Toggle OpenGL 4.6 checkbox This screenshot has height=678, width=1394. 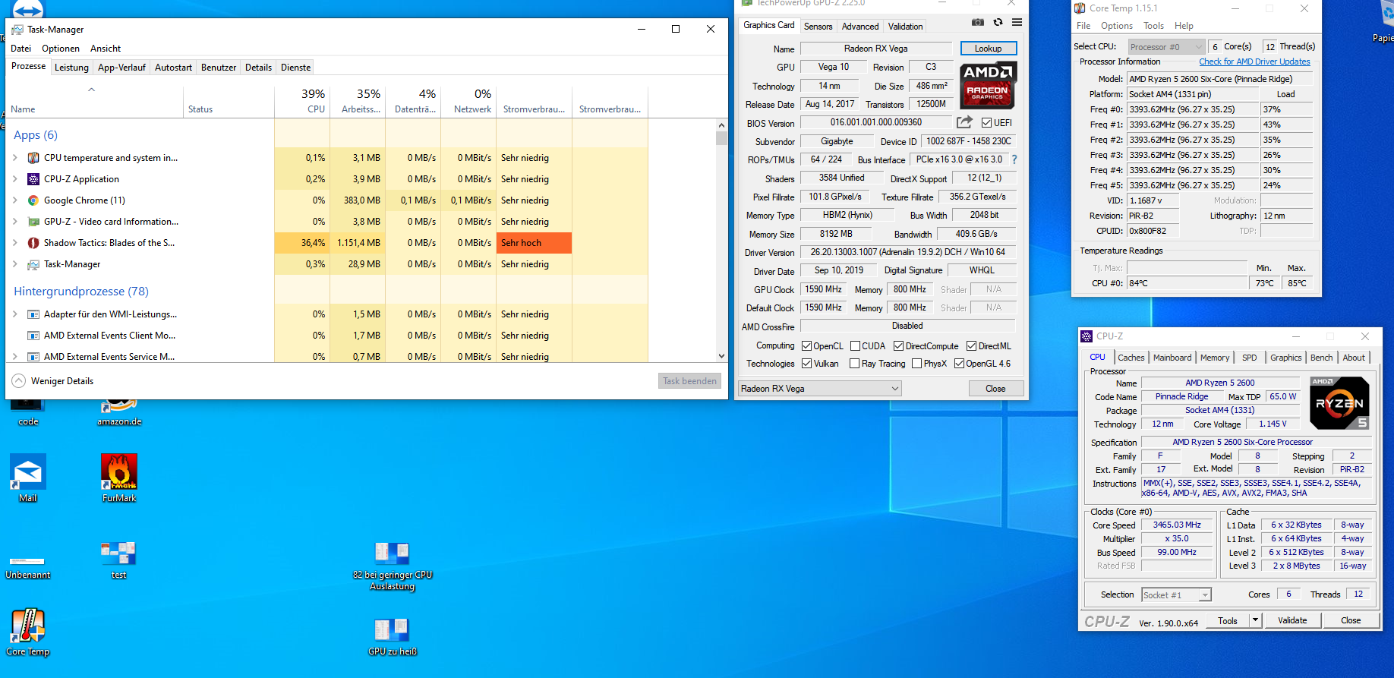click(x=959, y=364)
